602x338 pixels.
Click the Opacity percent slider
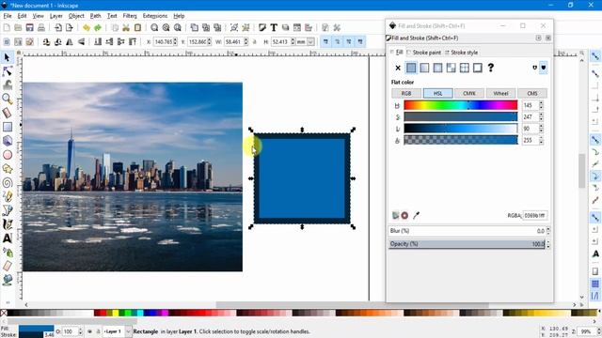coord(467,244)
